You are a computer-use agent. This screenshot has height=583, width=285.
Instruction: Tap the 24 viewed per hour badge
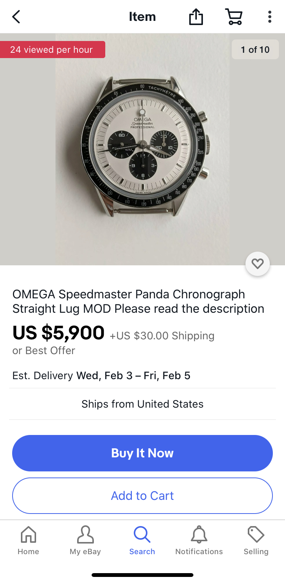52,50
